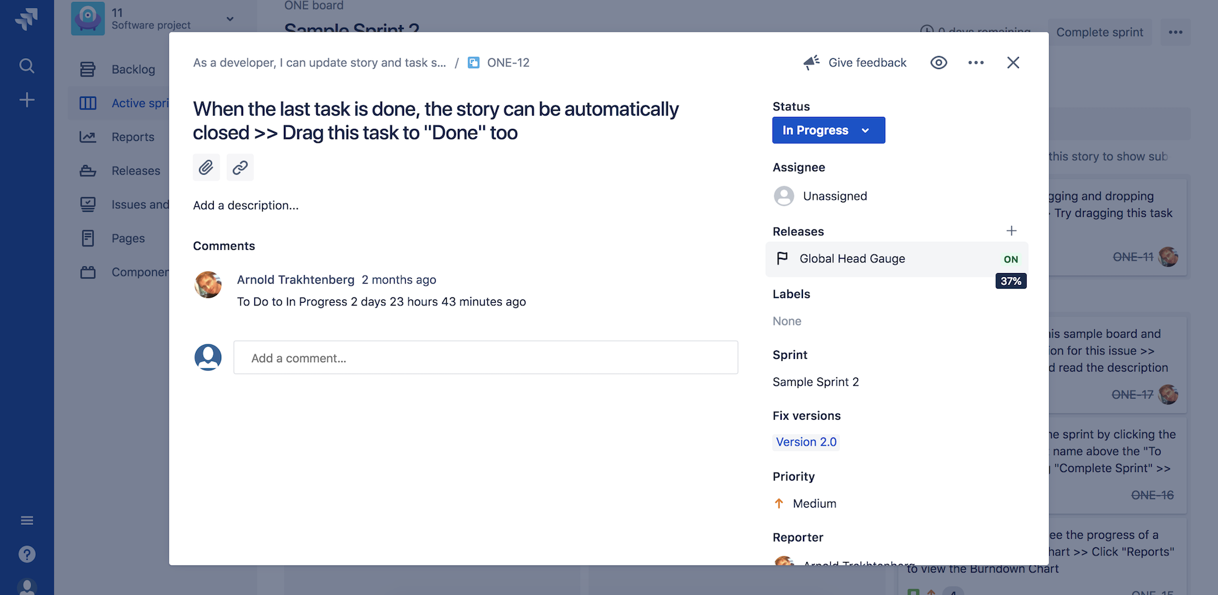Image resolution: width=1218 pixels, height=595 pixels.
Task: Select the Pages sidebar item
Action: point(128,238)
